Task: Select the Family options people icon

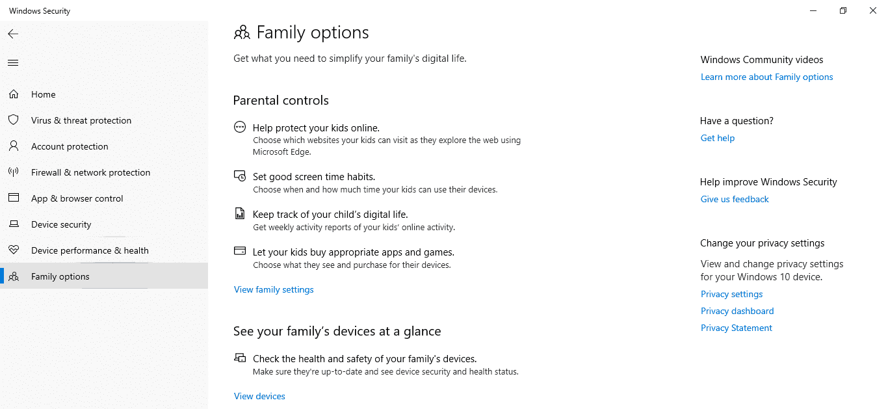Action: [14, 276]
